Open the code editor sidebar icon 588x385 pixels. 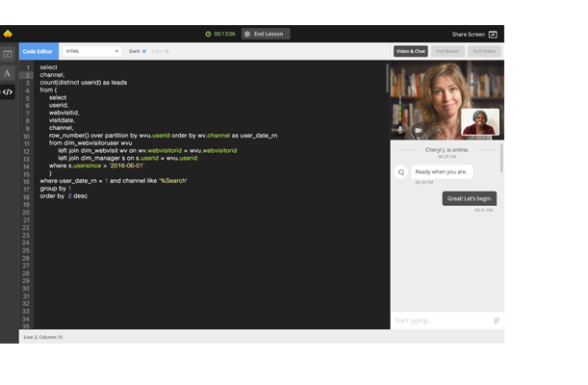point(8,92)
